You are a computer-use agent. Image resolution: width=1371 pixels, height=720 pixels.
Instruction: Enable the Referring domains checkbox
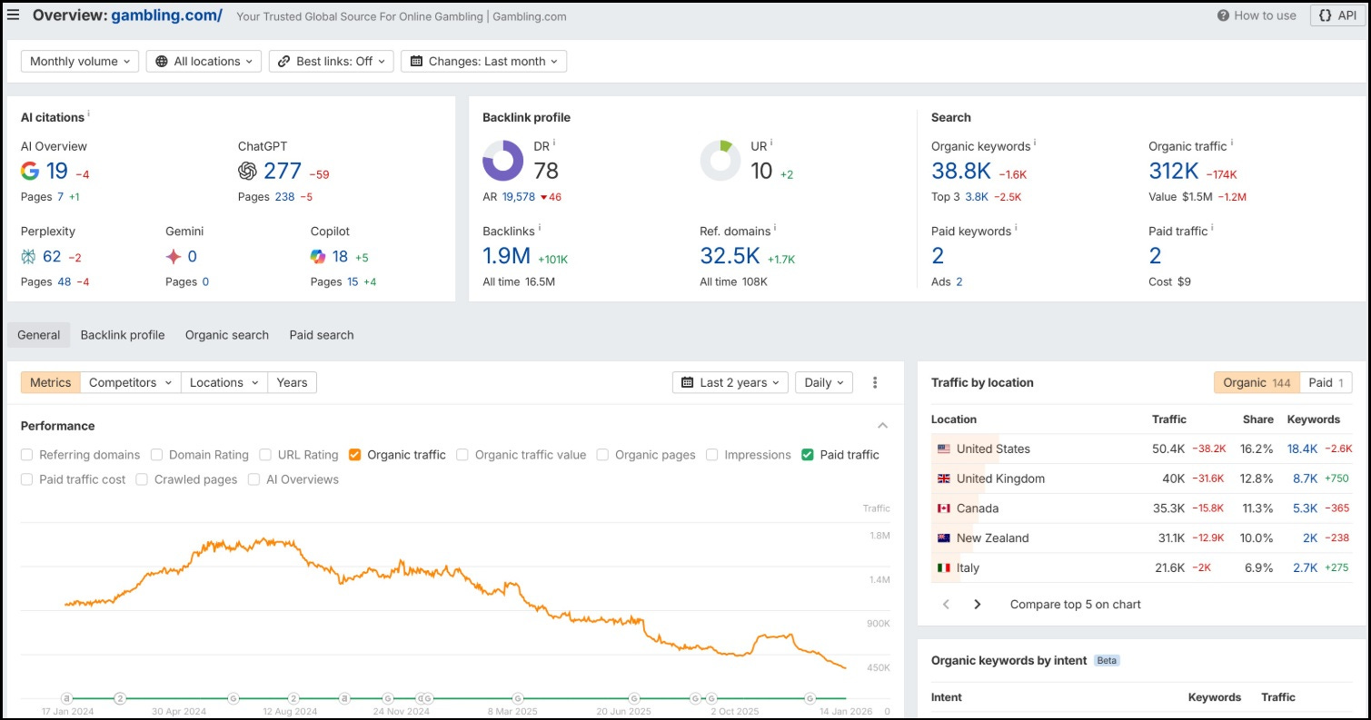tap(27, 455)
